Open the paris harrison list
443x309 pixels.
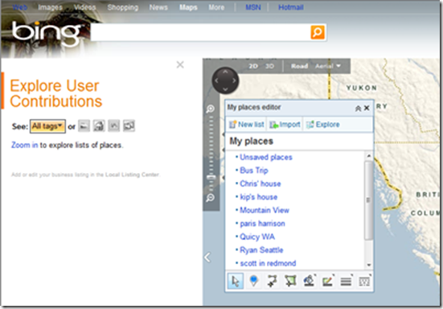262,224
